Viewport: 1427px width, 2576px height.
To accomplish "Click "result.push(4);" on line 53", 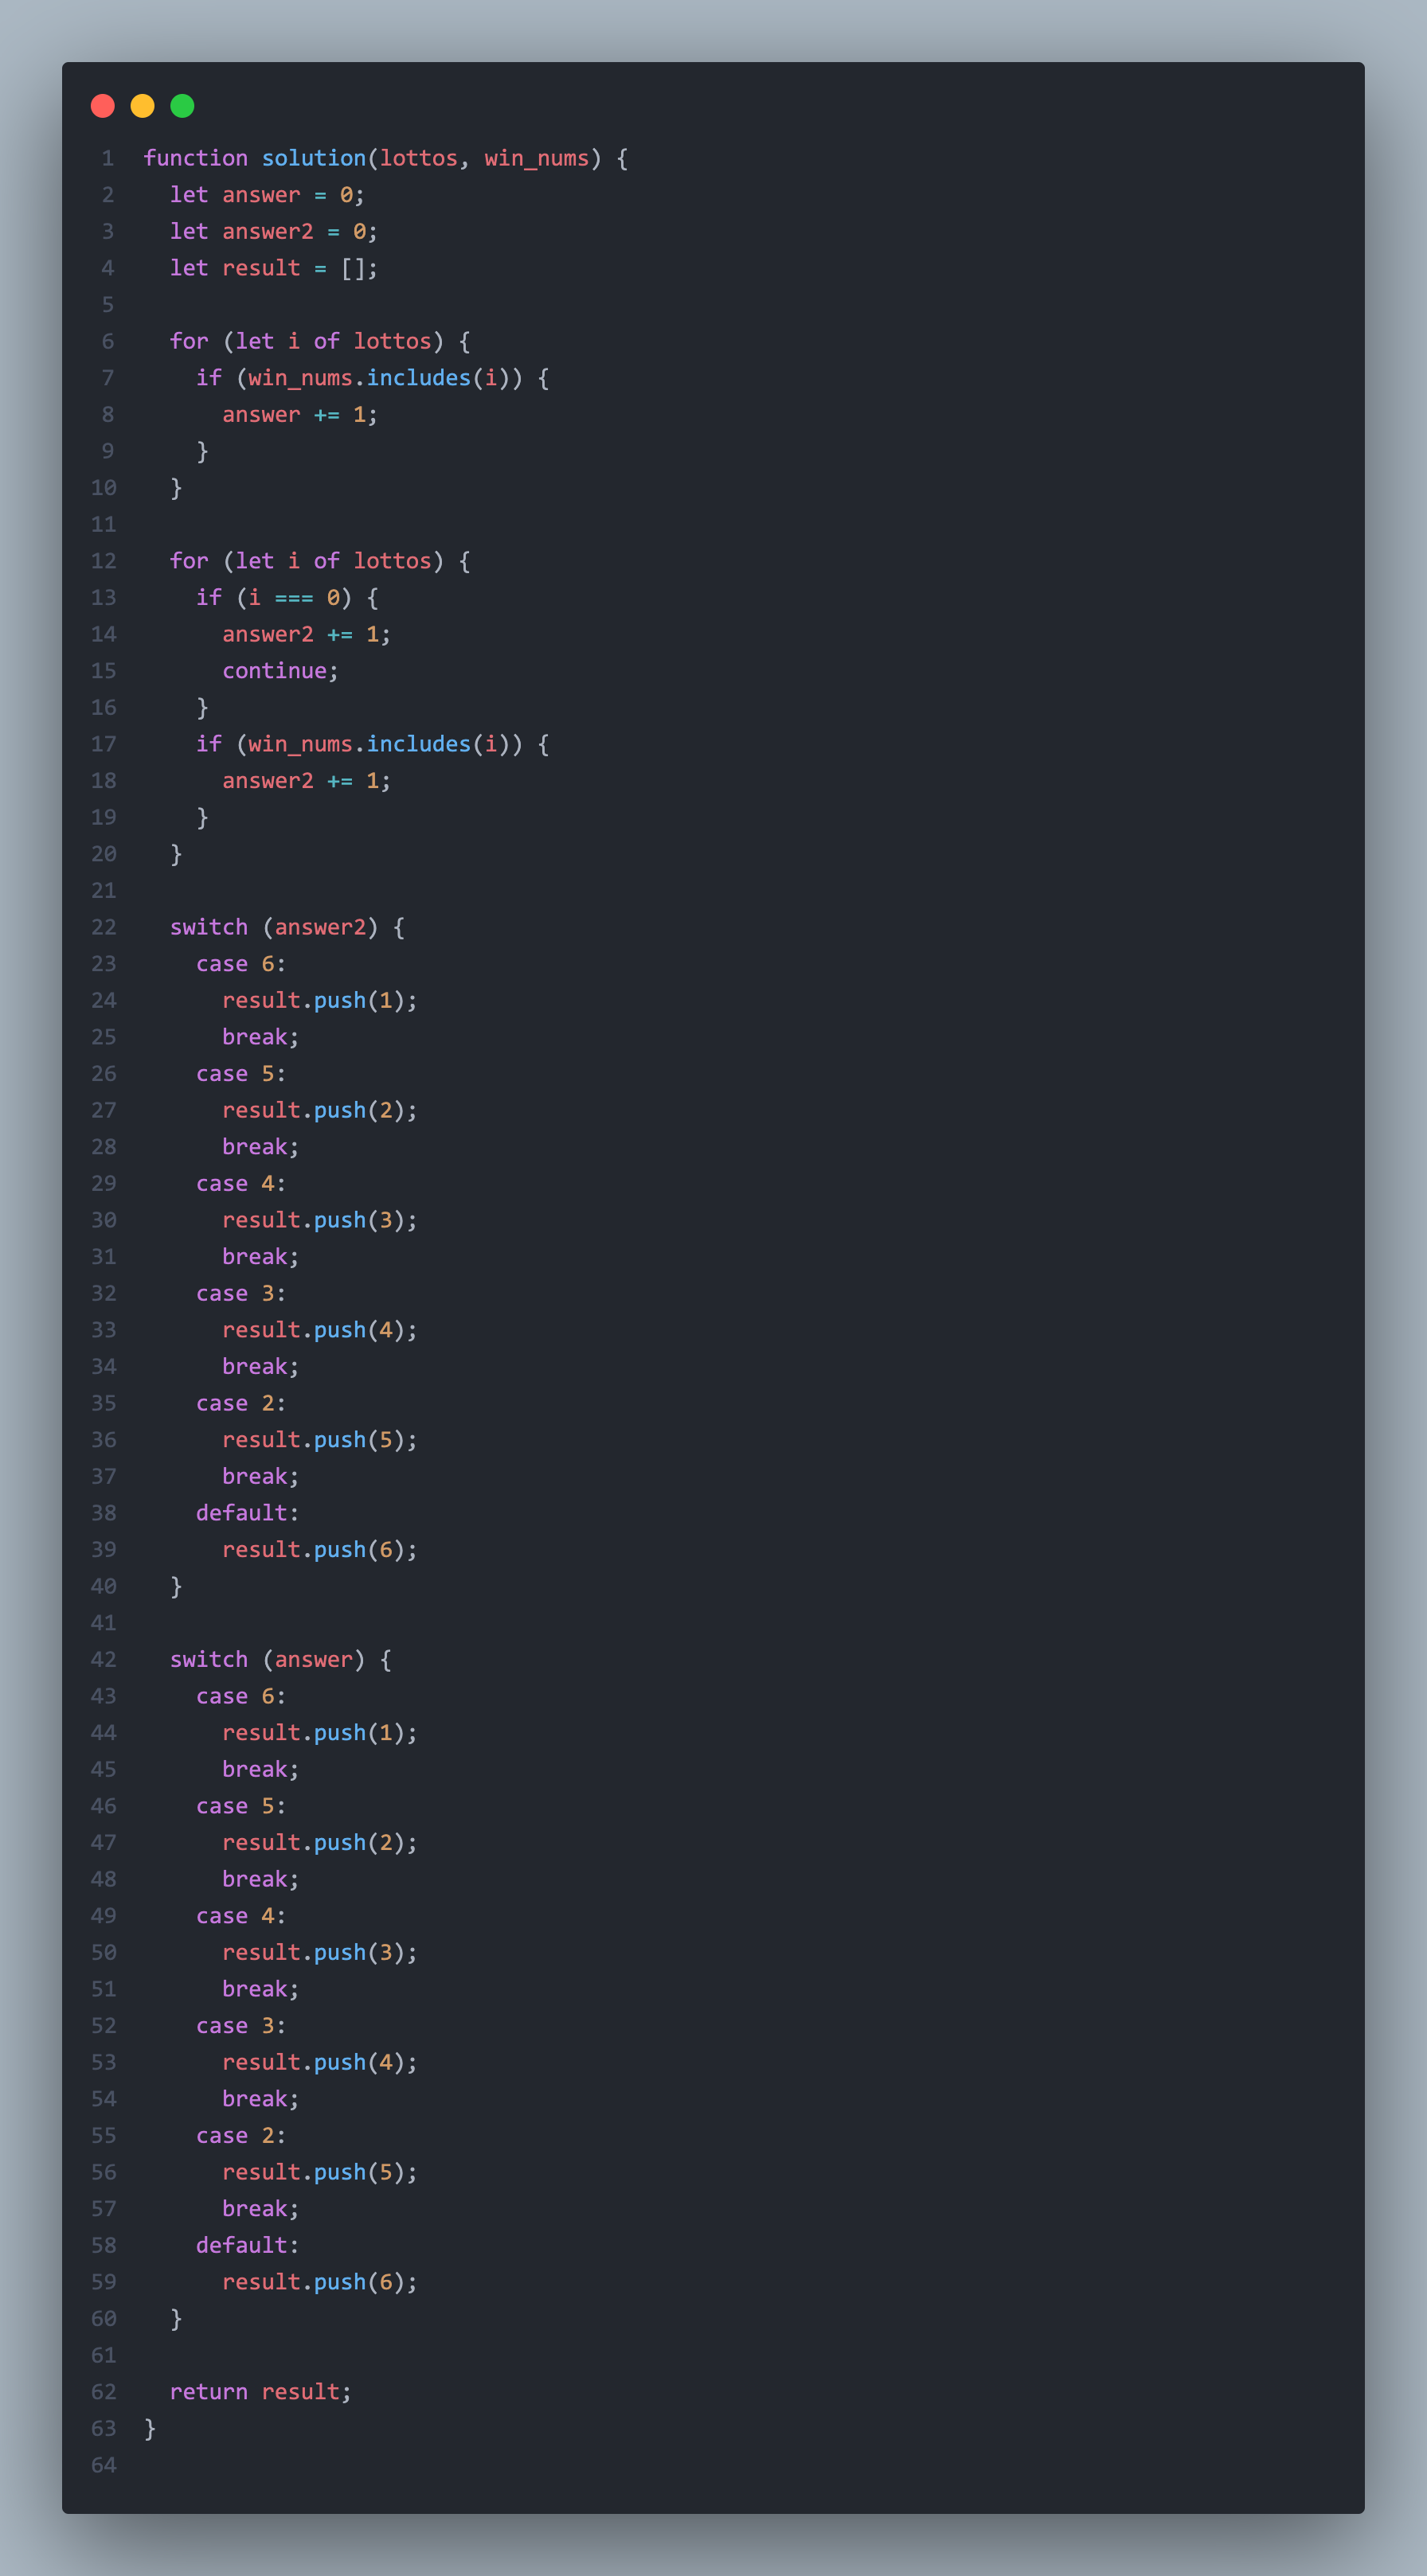I will tap(320, 2062).
